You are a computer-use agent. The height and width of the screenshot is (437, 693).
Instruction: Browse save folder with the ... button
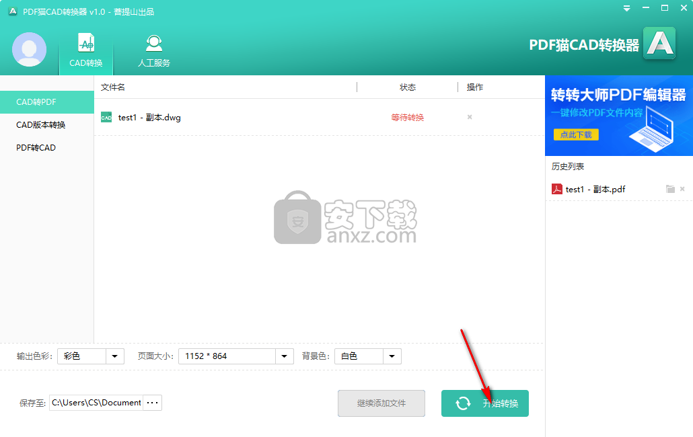(x=153, y=403)
